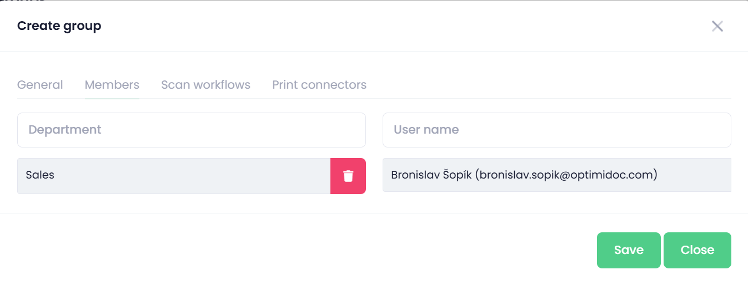Click the Sales text in department list
The height and width of the screenshot is (285, 748).
pyautogui.click(x=40, y=175)
